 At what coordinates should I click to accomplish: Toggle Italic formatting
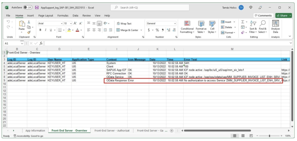[46, 30]
